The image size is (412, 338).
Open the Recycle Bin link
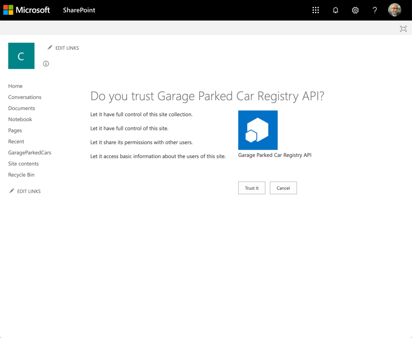pos(21,175)
